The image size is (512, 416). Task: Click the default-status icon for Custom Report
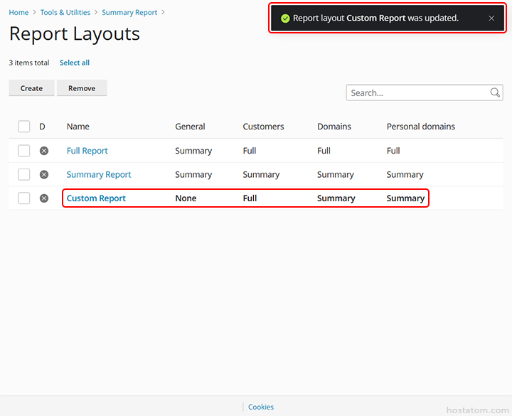(44, 198)
